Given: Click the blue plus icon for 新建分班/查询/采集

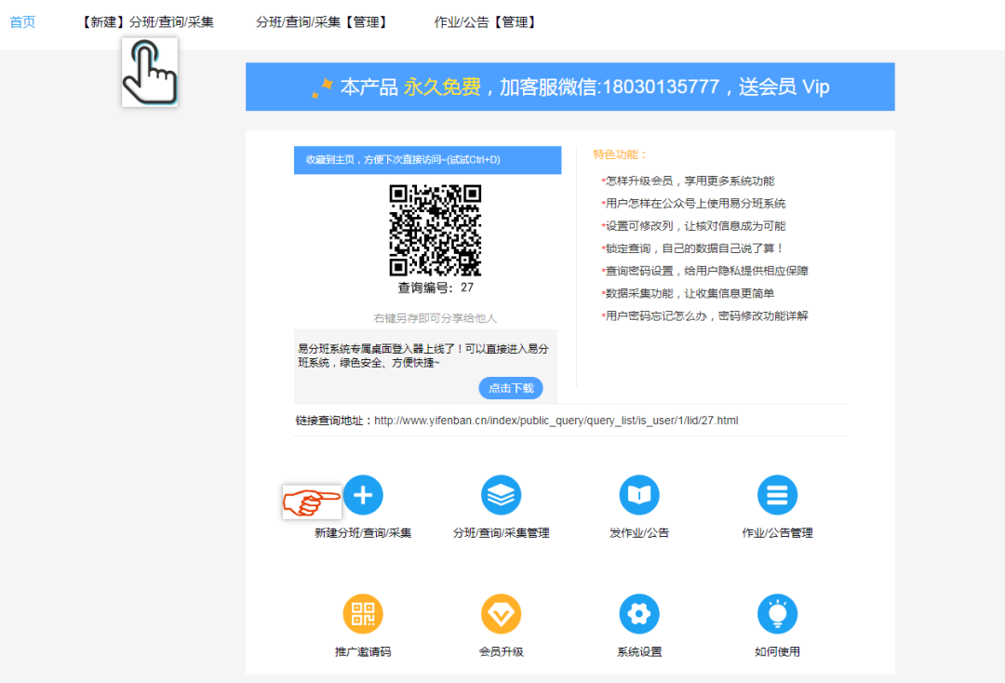Looking at the screenshot, I should 363,495.
